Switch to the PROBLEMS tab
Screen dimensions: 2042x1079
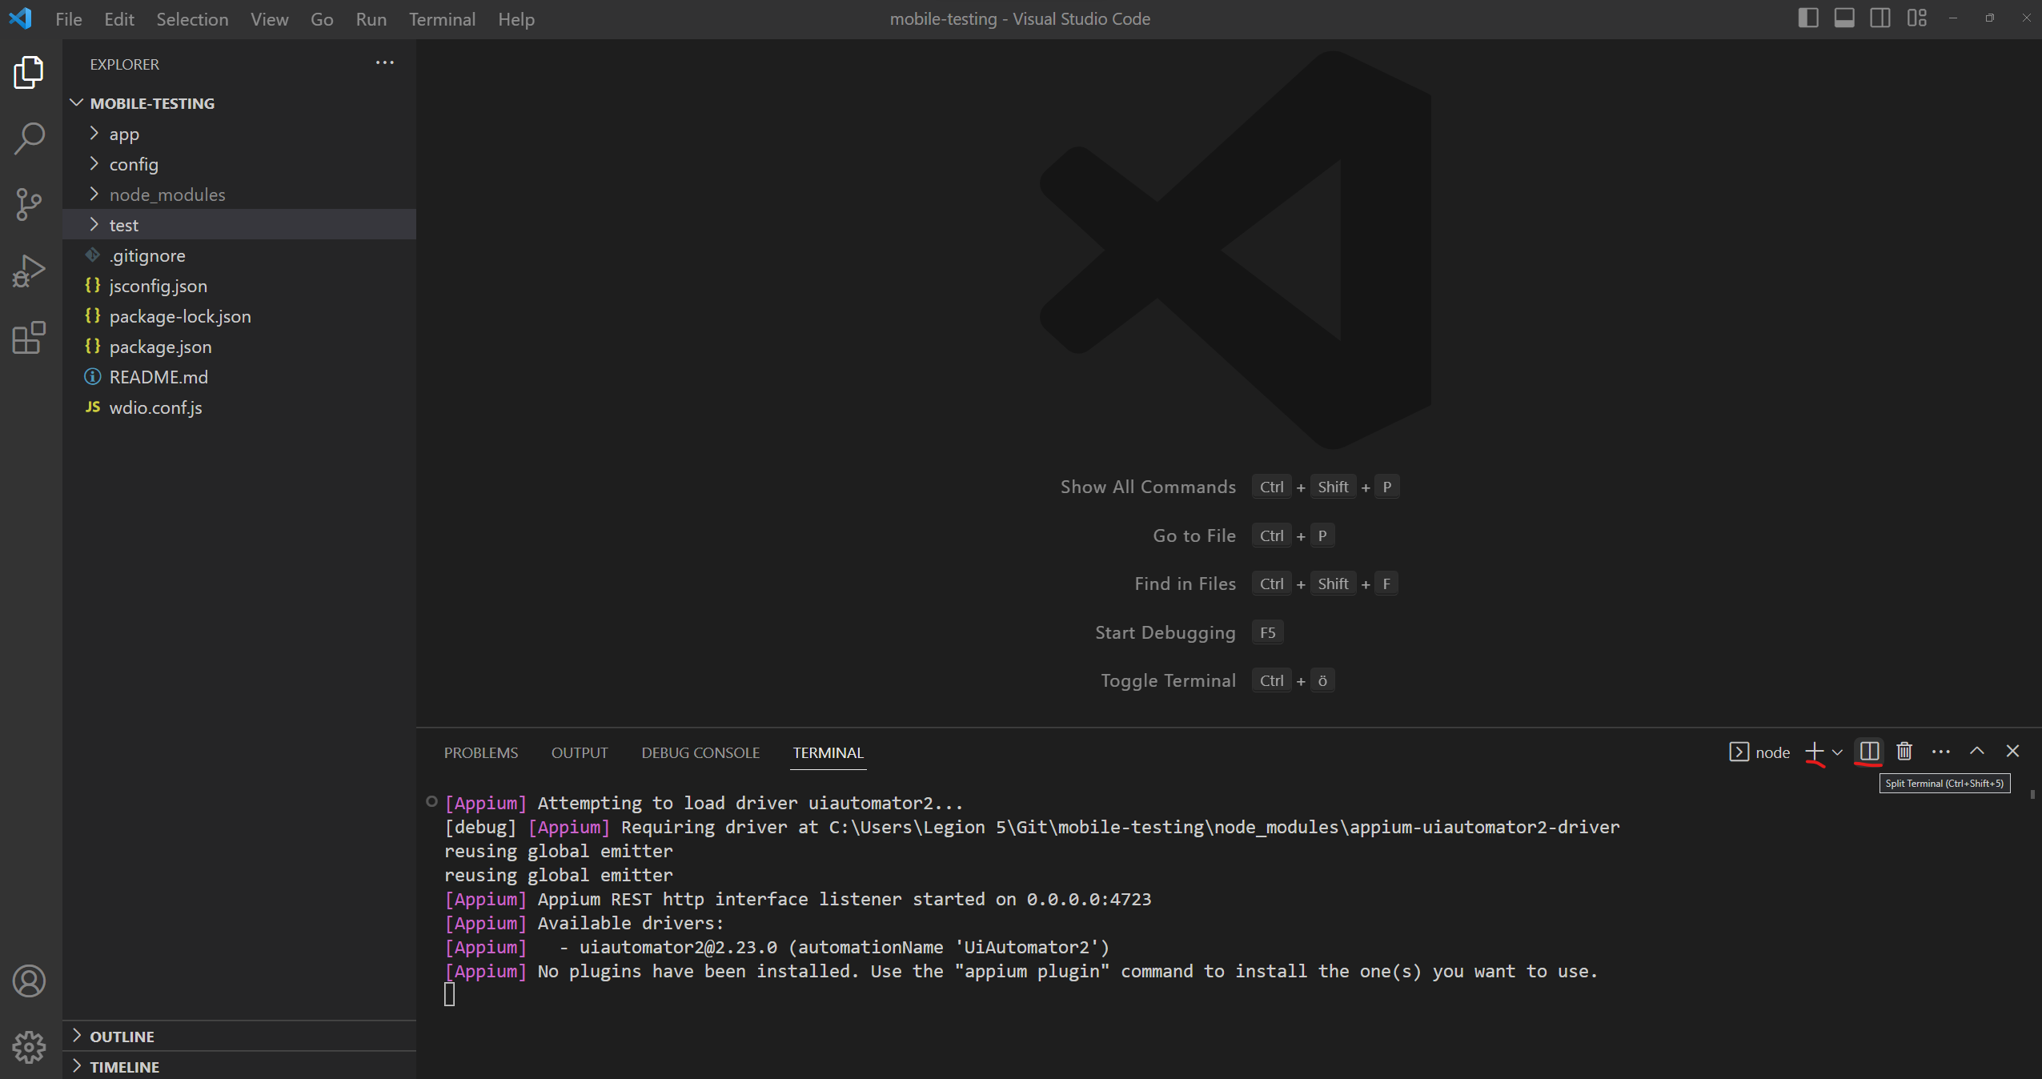click(x=480, y=752)
